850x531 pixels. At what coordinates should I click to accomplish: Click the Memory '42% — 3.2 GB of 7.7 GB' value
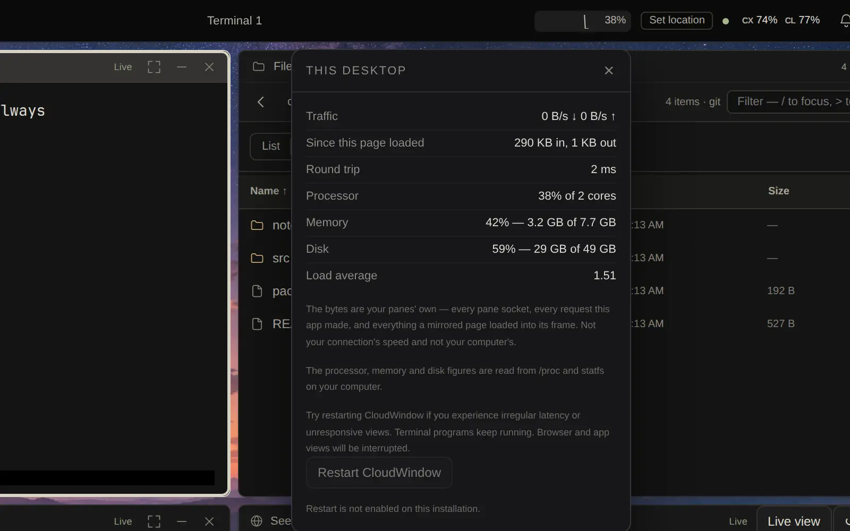pyautogui.click(x=551, y=222)
